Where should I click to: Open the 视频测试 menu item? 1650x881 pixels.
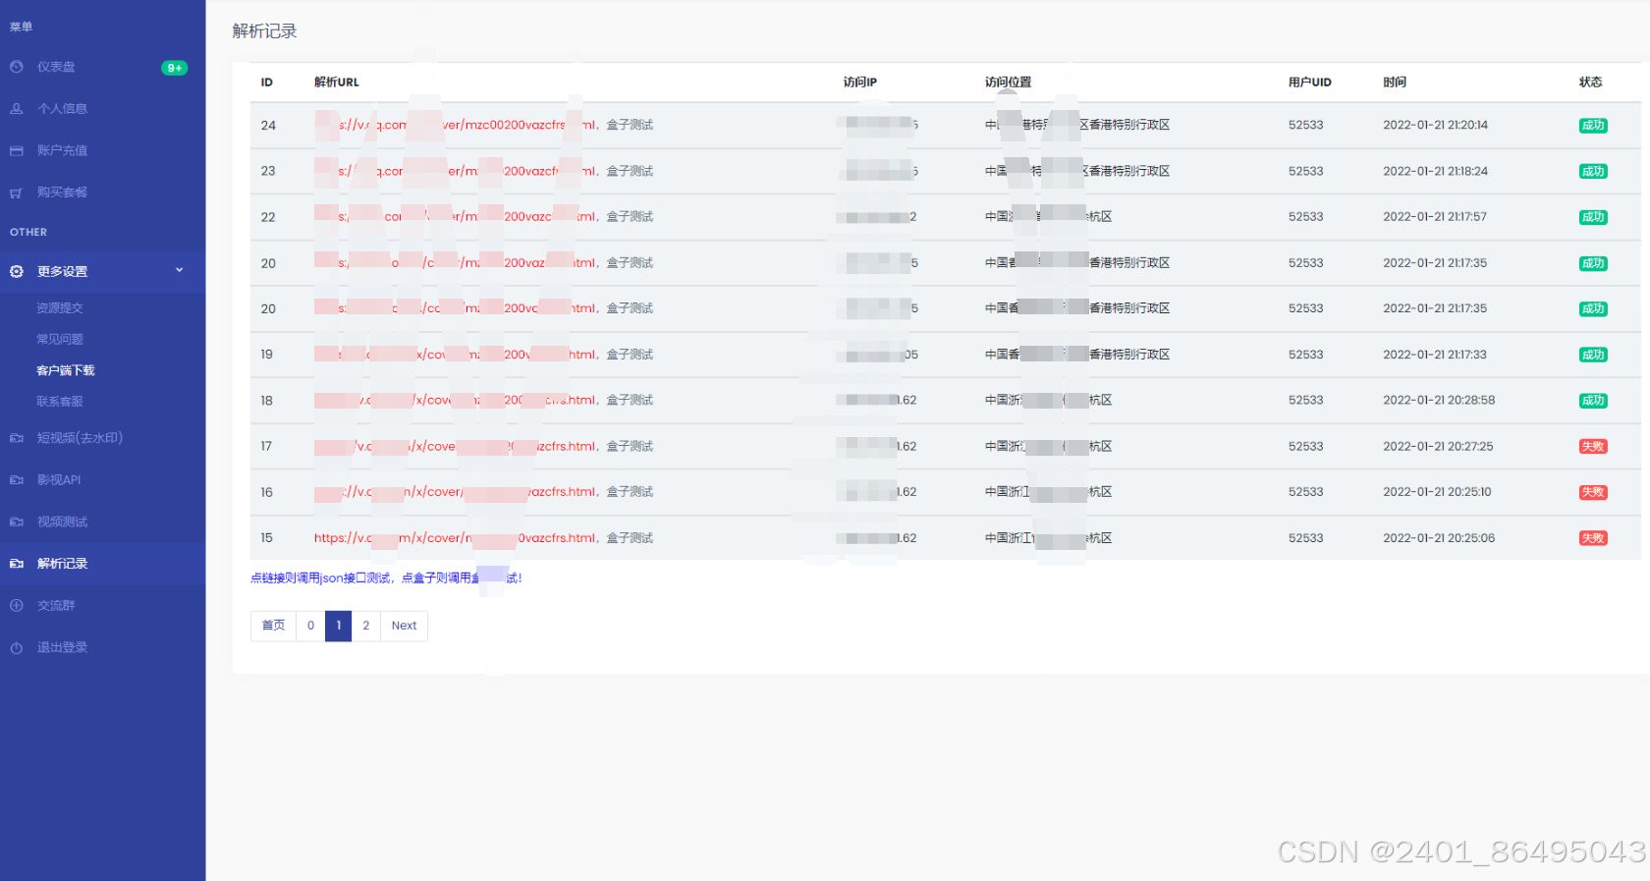point(62,523)
